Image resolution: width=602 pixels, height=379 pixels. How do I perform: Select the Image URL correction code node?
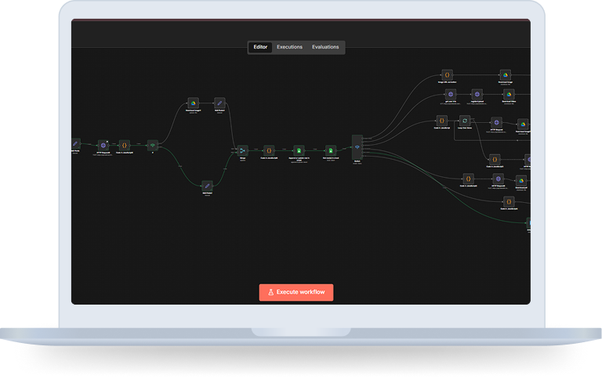click(448, 74)
